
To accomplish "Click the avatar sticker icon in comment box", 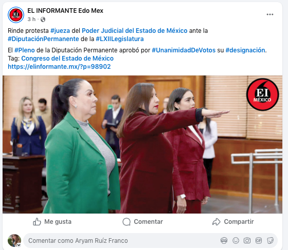I will pyautogui.click(x=224, y=240).
